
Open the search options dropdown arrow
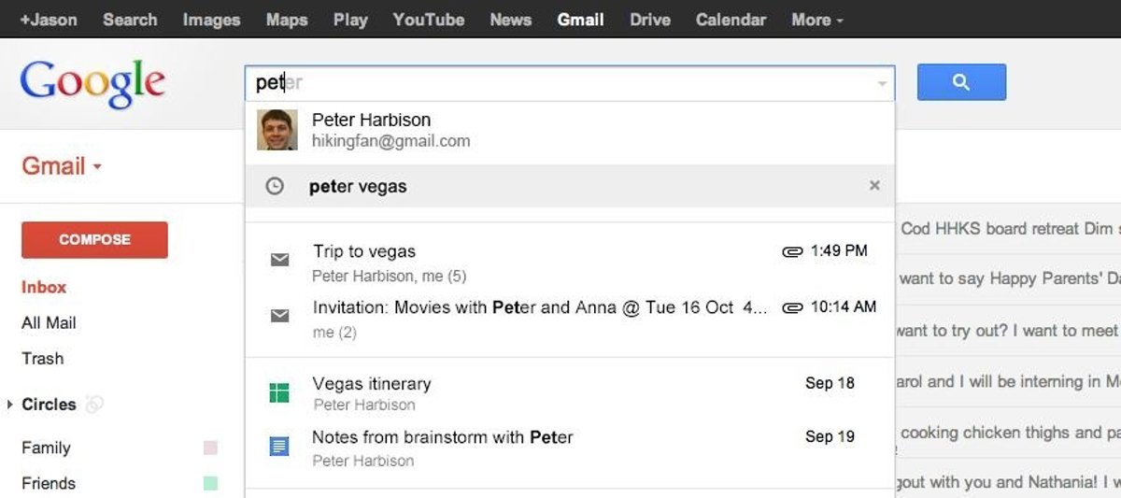[882, 84]
